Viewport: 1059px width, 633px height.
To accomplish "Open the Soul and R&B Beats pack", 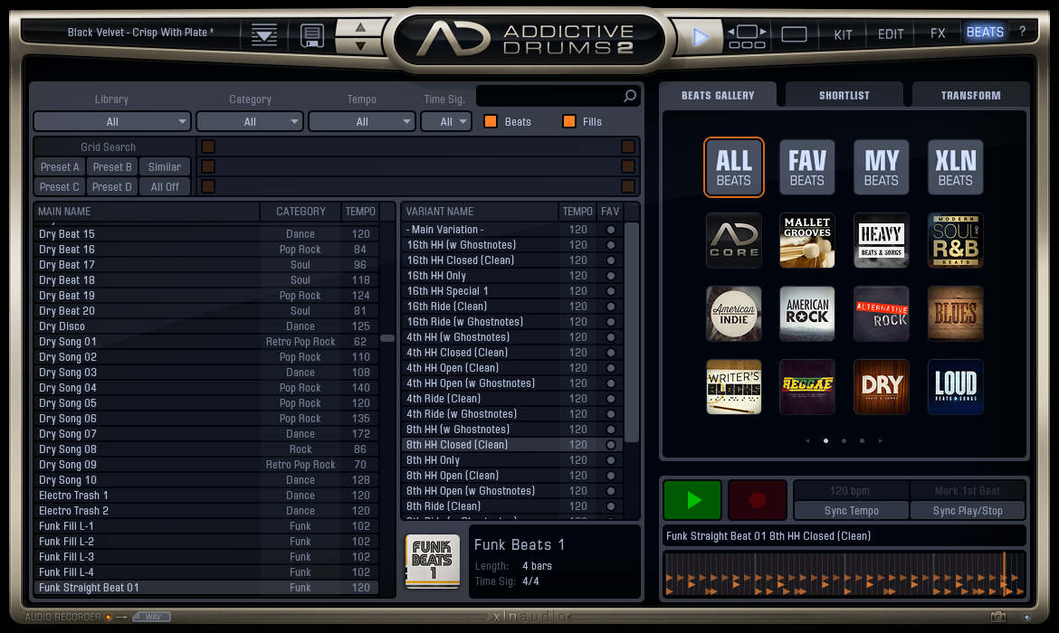I will (955, 241).
